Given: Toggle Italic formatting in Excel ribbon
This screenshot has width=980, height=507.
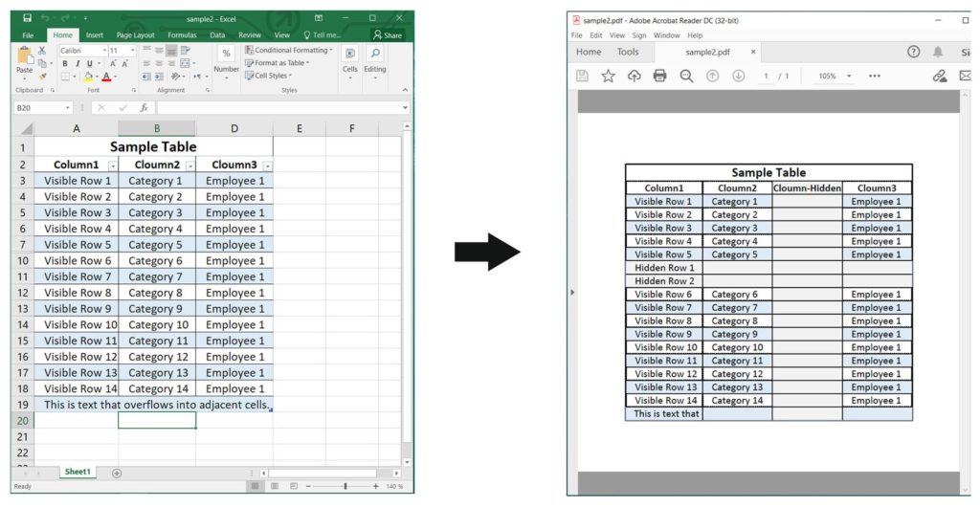Looking at the screenshot, I should click(77, 63).
